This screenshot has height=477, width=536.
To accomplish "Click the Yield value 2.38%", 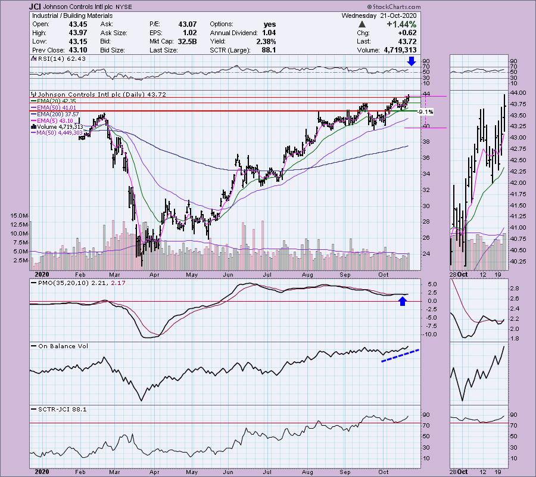I will pos(266,41).
